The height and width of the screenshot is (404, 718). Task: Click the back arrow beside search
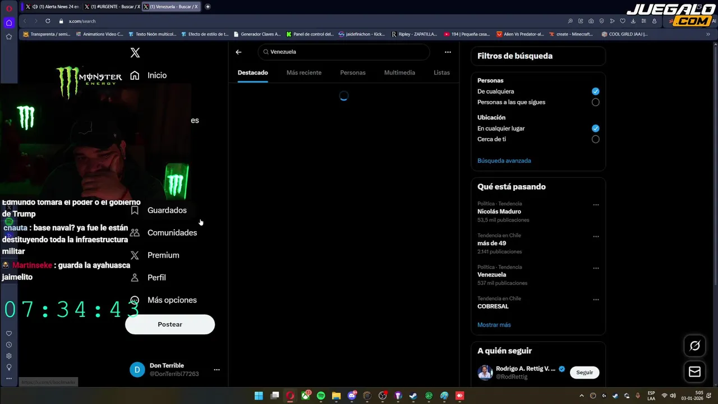point(238,52)
